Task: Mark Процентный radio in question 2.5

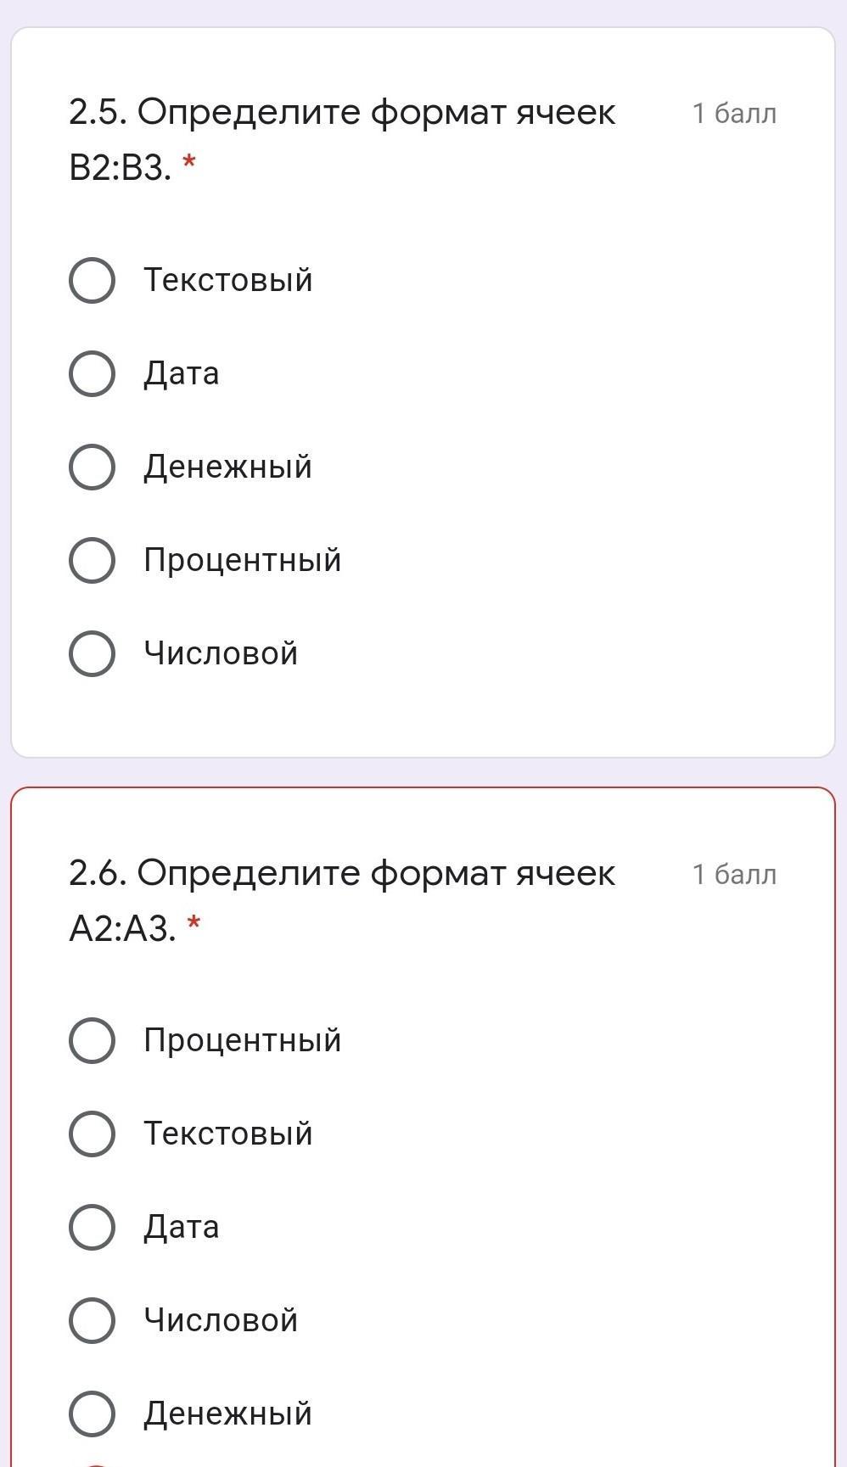Action: pos(92,560)
